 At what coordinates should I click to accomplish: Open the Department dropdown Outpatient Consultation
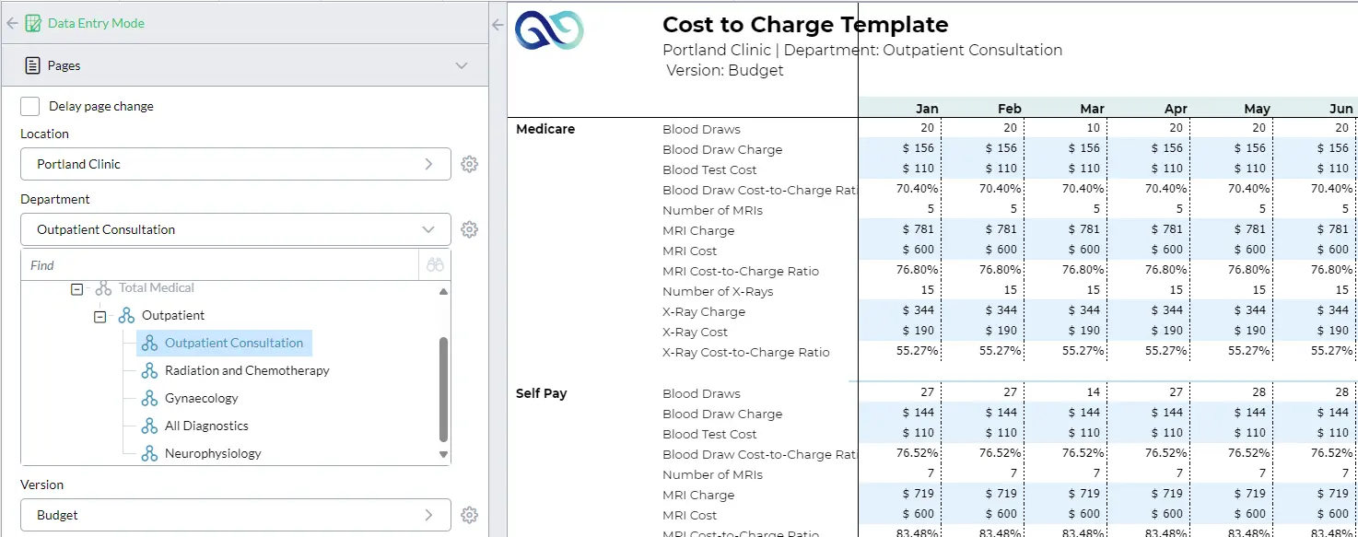[x=236, y=229]
